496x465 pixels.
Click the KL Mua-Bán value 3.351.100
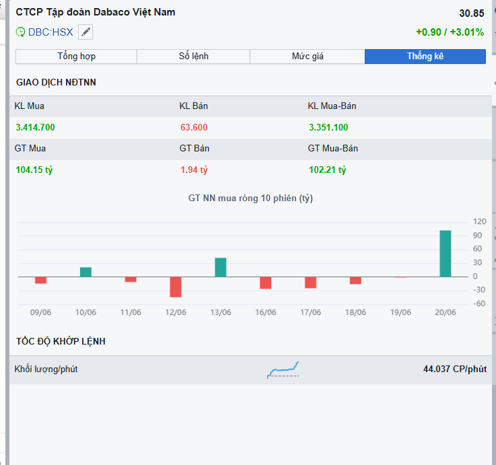(x=328, y=127)
